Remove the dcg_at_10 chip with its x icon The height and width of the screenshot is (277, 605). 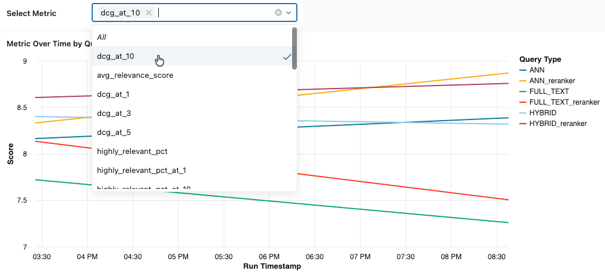pyautogui.click(x=149, y=12)
